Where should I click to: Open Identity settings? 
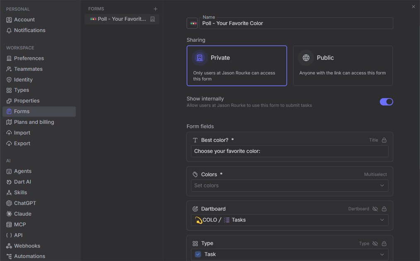[39, 80]
